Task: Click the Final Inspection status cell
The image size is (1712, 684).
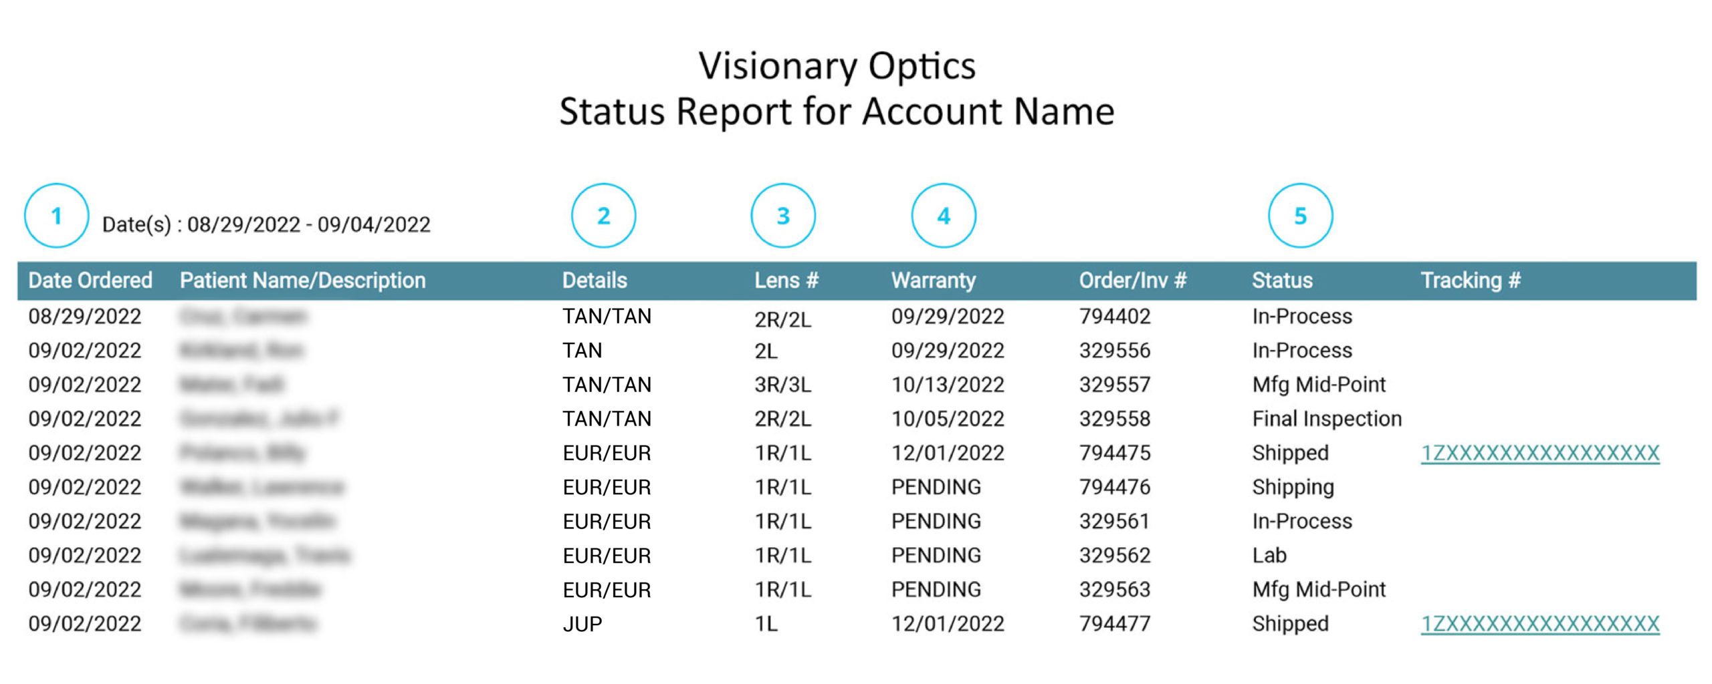Action: point(1327,419)
